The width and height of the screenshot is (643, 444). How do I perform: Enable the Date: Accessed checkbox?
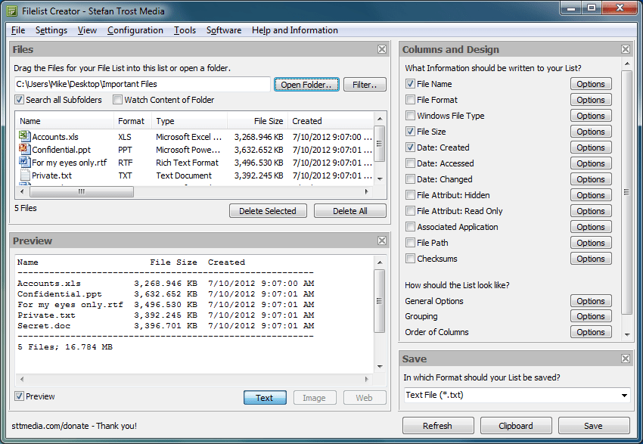click(x=410, y=163)
